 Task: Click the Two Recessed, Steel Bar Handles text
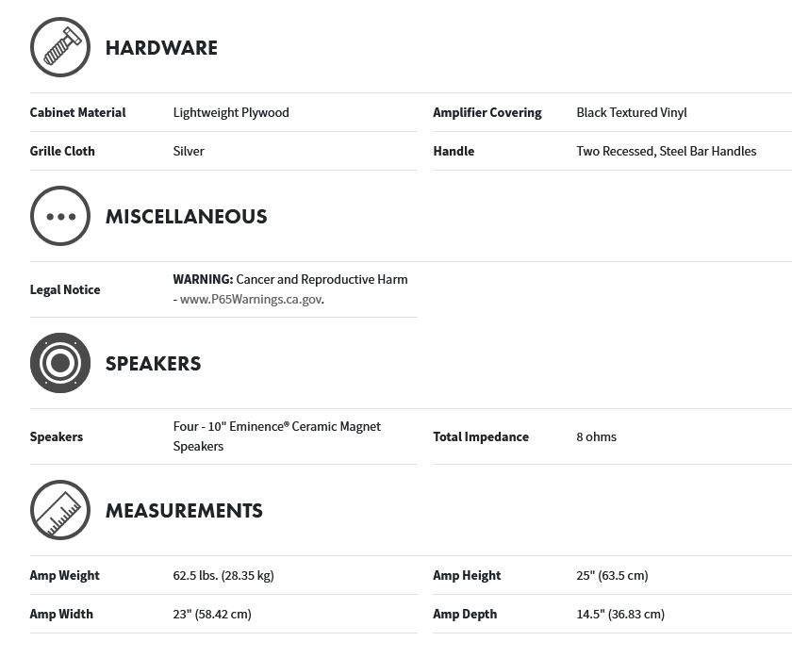point(667,151)
